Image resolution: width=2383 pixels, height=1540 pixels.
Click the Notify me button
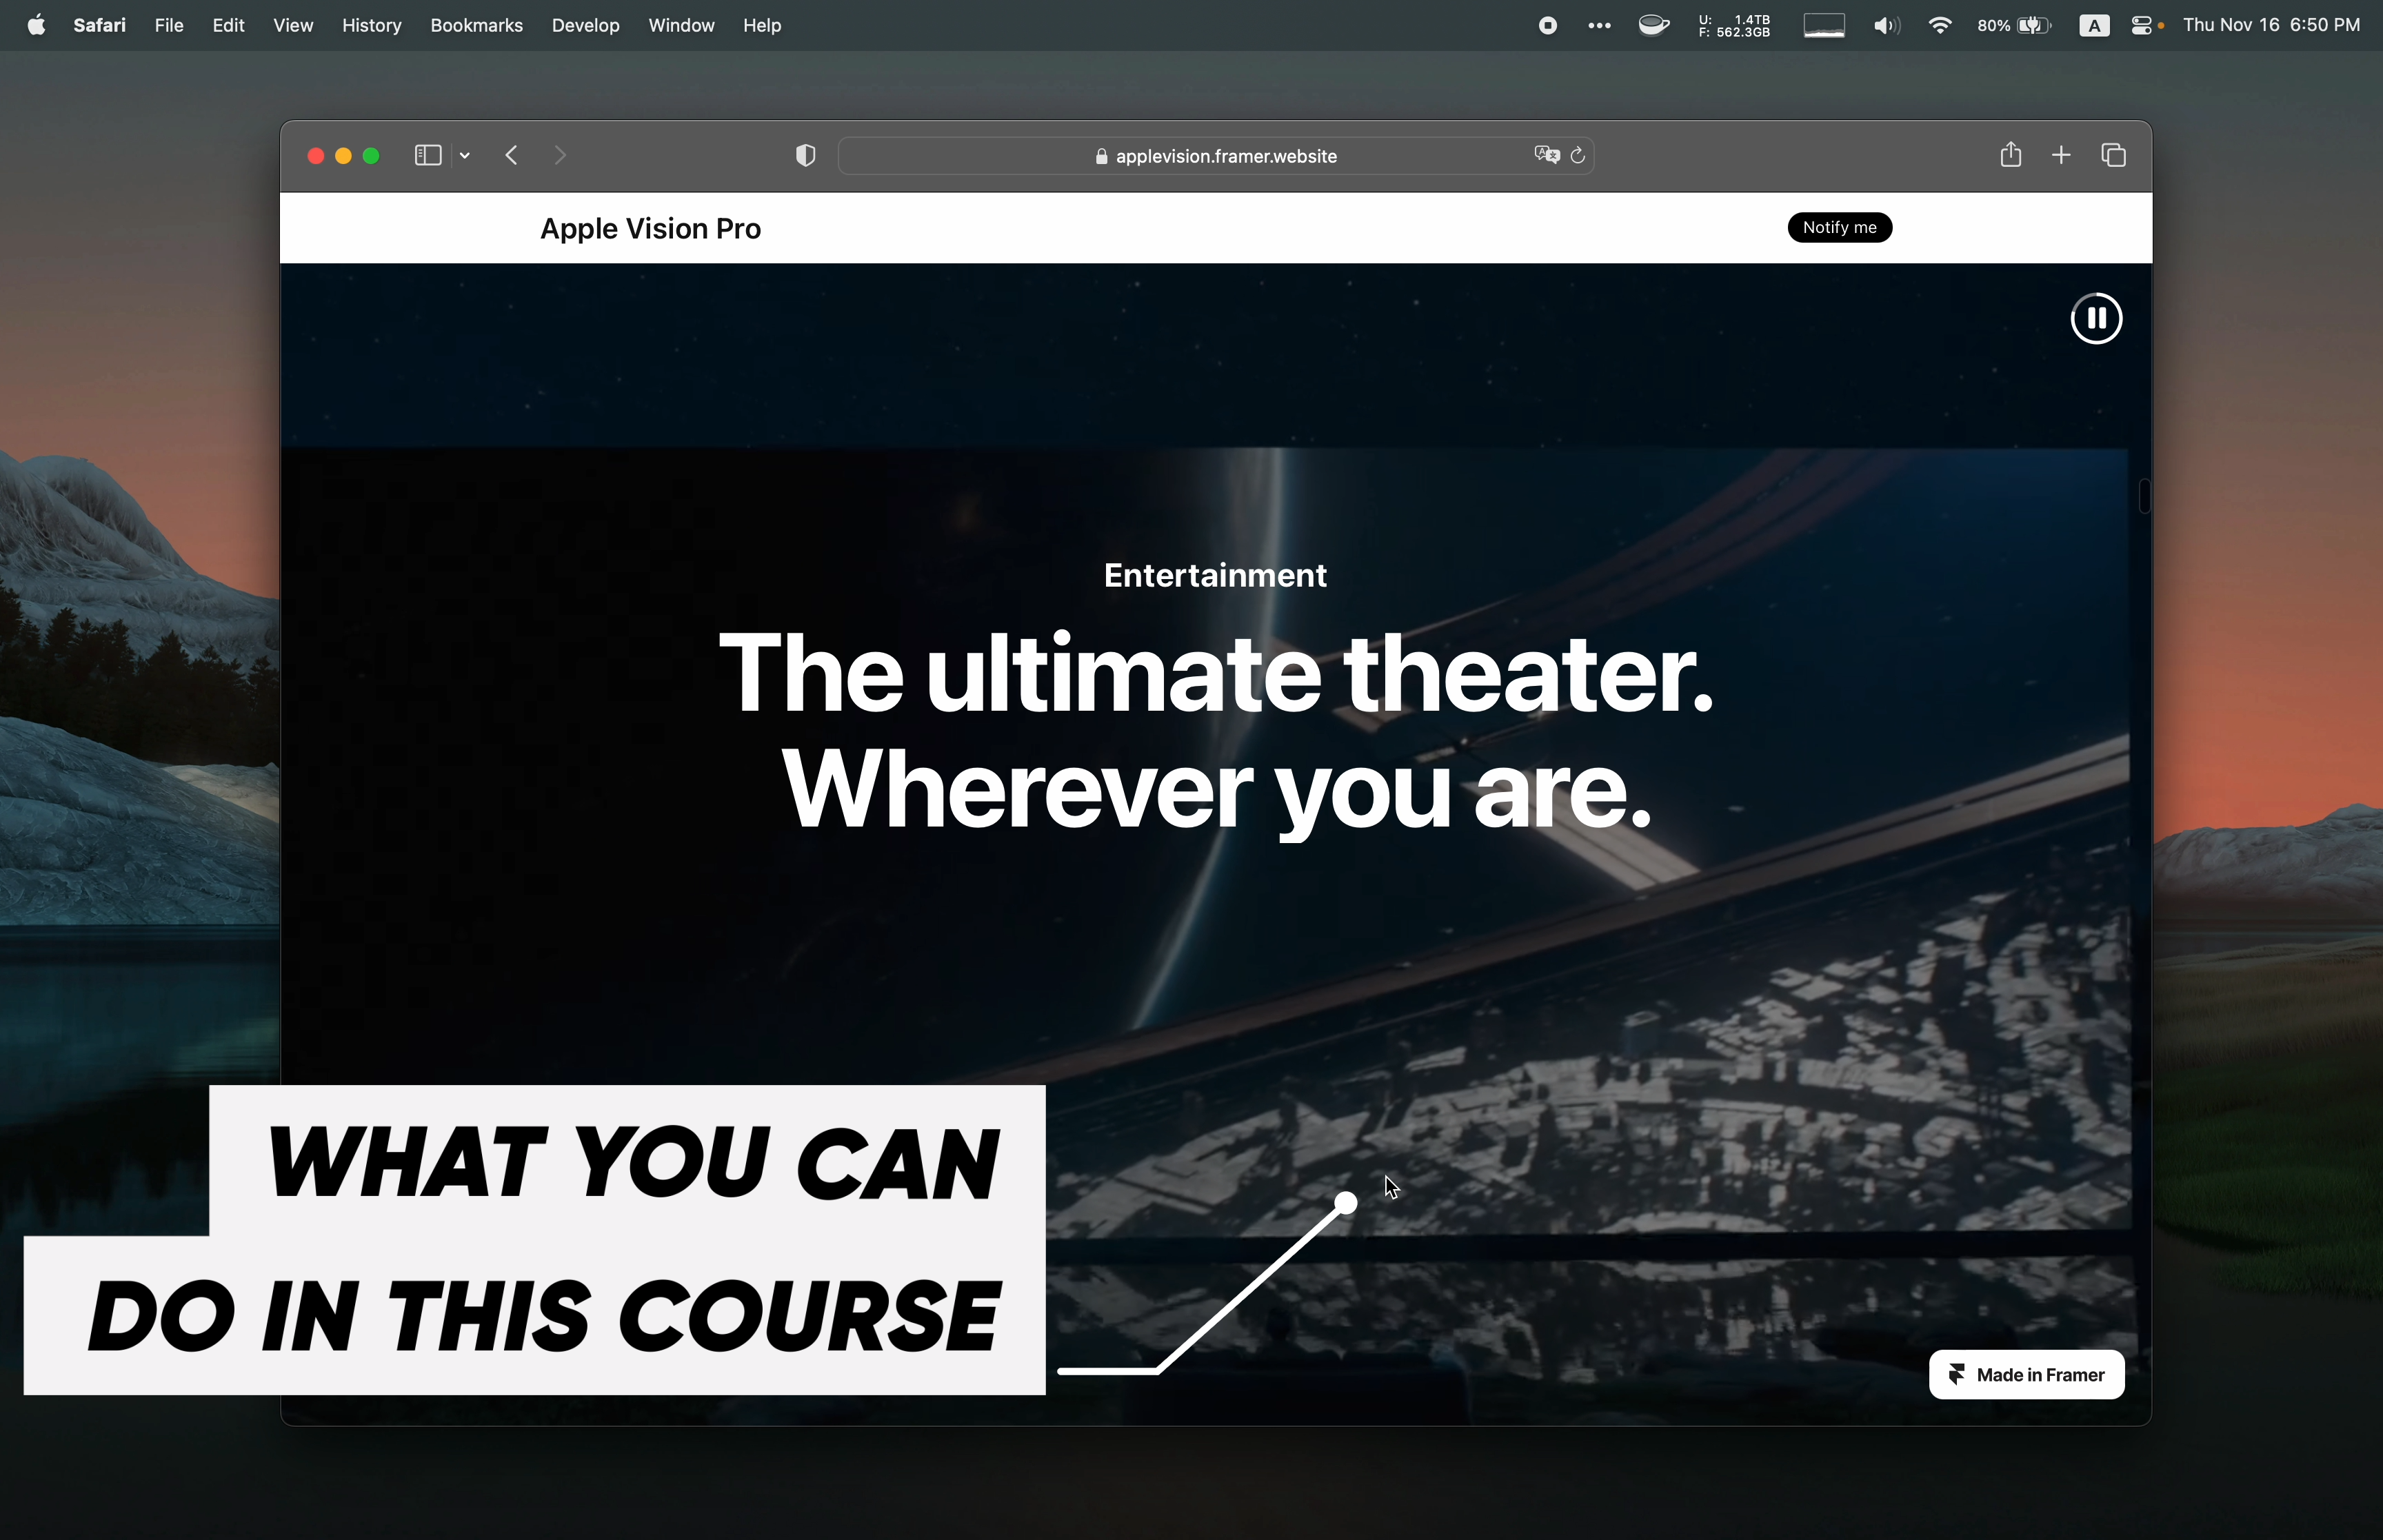pos(1840,227)
